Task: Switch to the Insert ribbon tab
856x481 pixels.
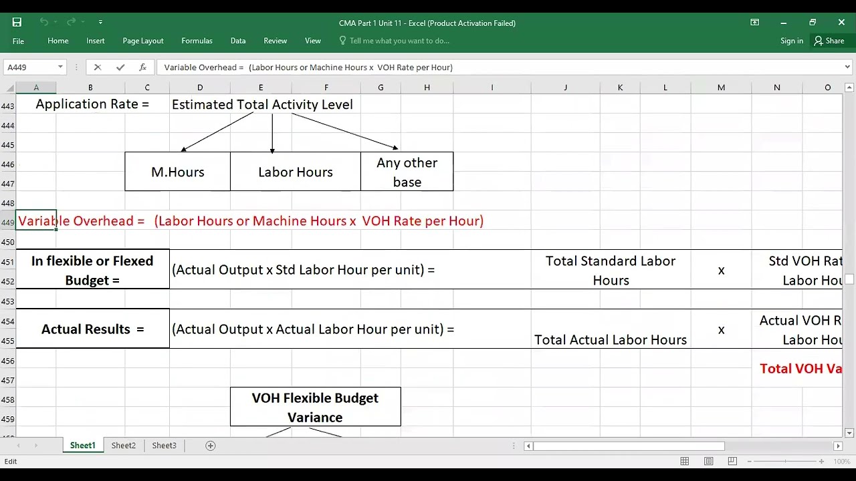Action: (96, 41)
